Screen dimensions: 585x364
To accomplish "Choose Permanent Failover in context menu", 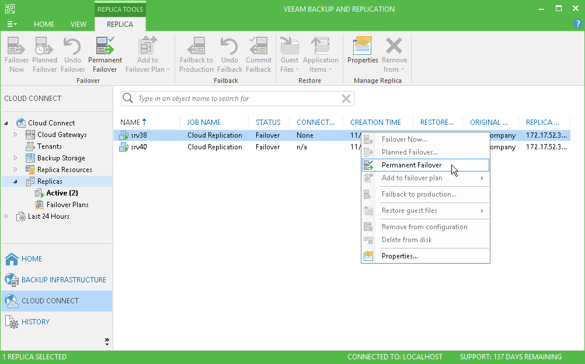I will coord(425,165).
